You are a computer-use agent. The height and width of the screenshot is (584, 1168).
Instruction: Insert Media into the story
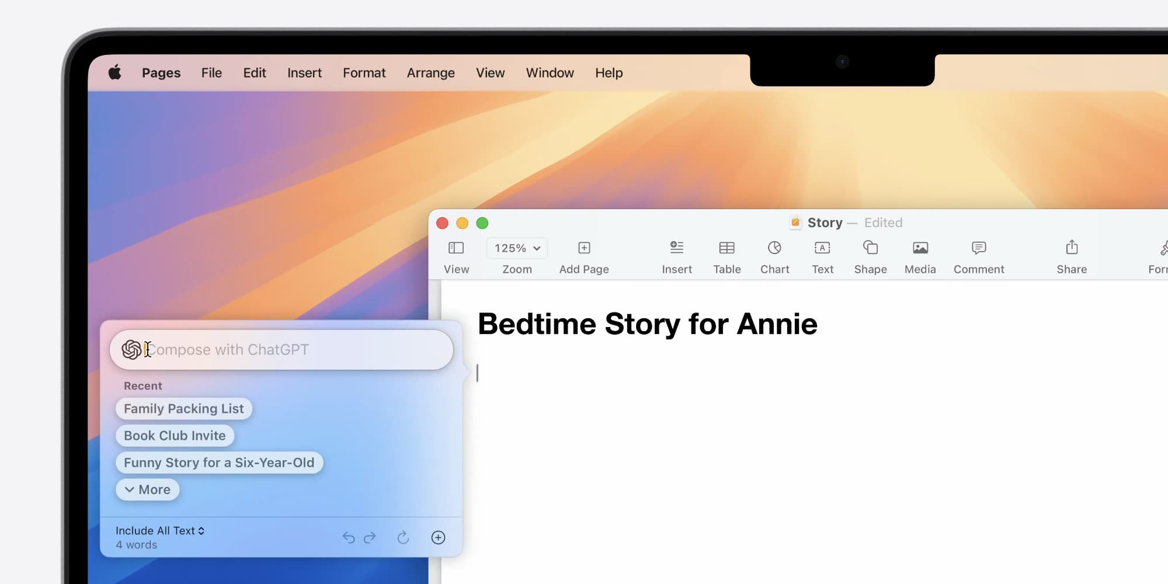(x=920, y=256)
